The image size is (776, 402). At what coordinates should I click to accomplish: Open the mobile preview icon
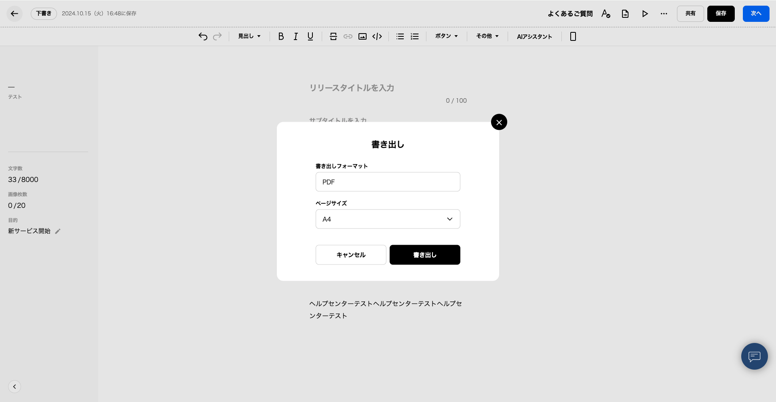pos(573,36)
